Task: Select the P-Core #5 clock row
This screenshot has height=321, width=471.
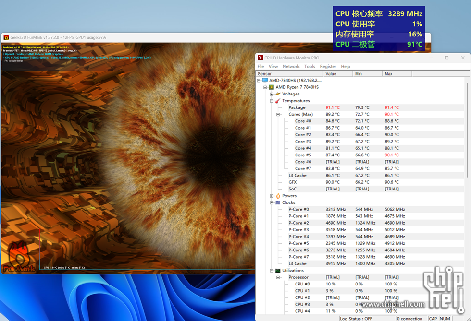Action: pos(360,243)
